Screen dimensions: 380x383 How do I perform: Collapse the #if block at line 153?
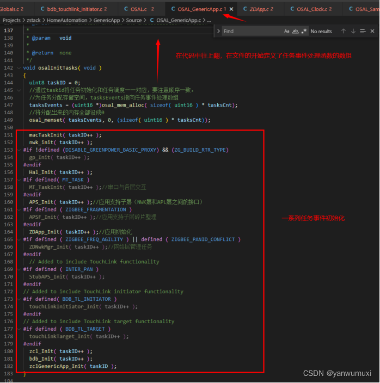(19, 150)
